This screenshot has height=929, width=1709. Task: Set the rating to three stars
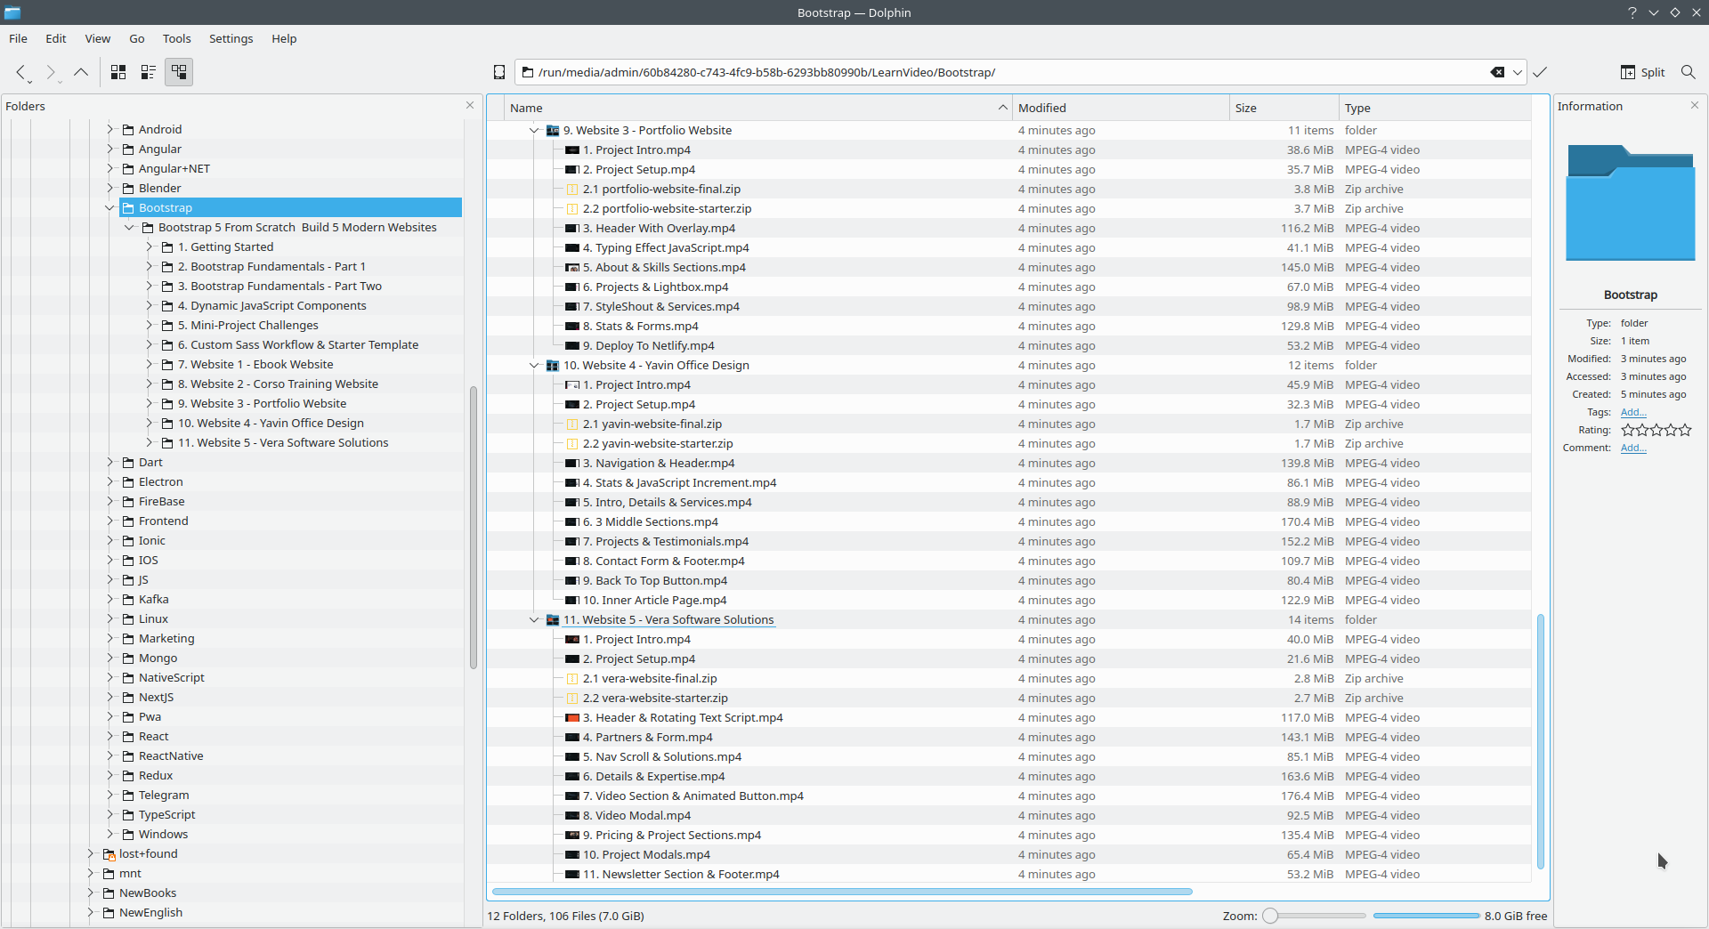[1656, 430]
